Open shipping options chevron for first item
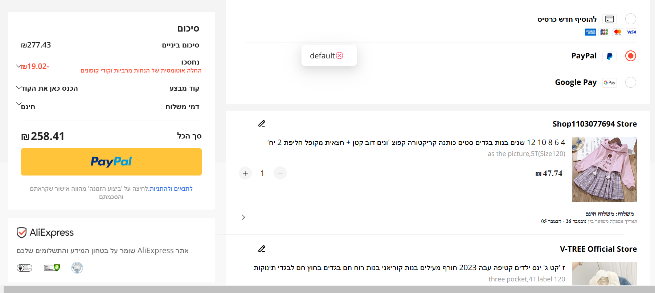The image size is (655, 293). point(243,217)
